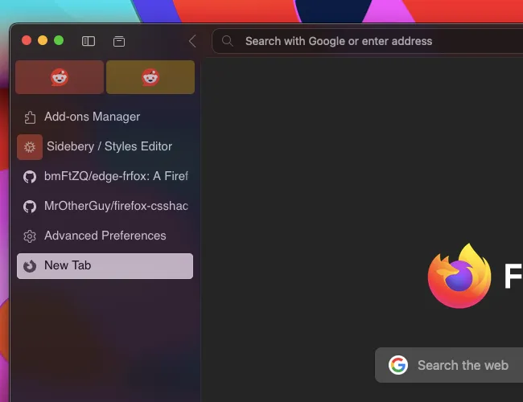
Task: Switch to the Advanced Preferences tab
Action: (105, 236)
